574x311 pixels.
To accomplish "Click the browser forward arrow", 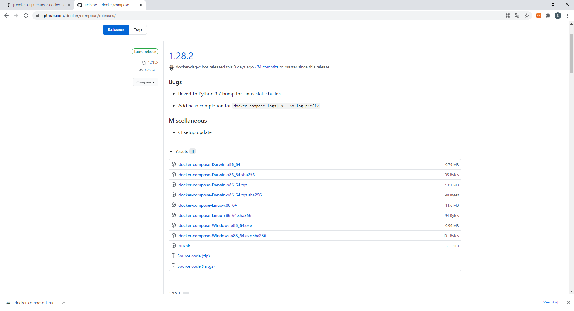I will click(x=16, y=16).
